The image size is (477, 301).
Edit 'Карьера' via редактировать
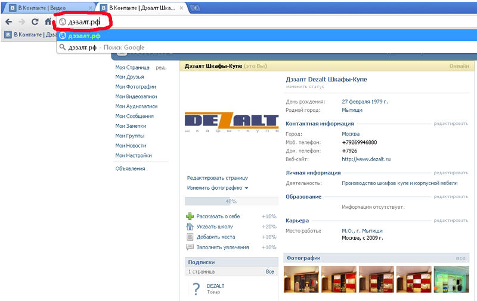point(451,221)
